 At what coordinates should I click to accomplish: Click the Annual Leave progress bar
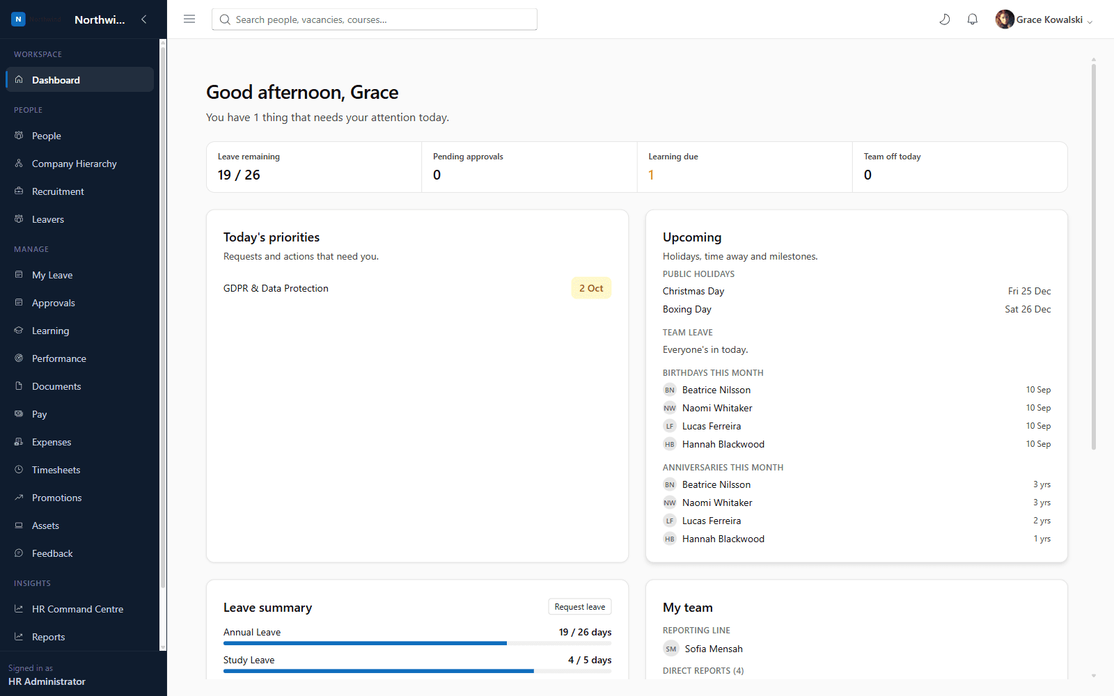pyautogui.click(x=417, y=643)
